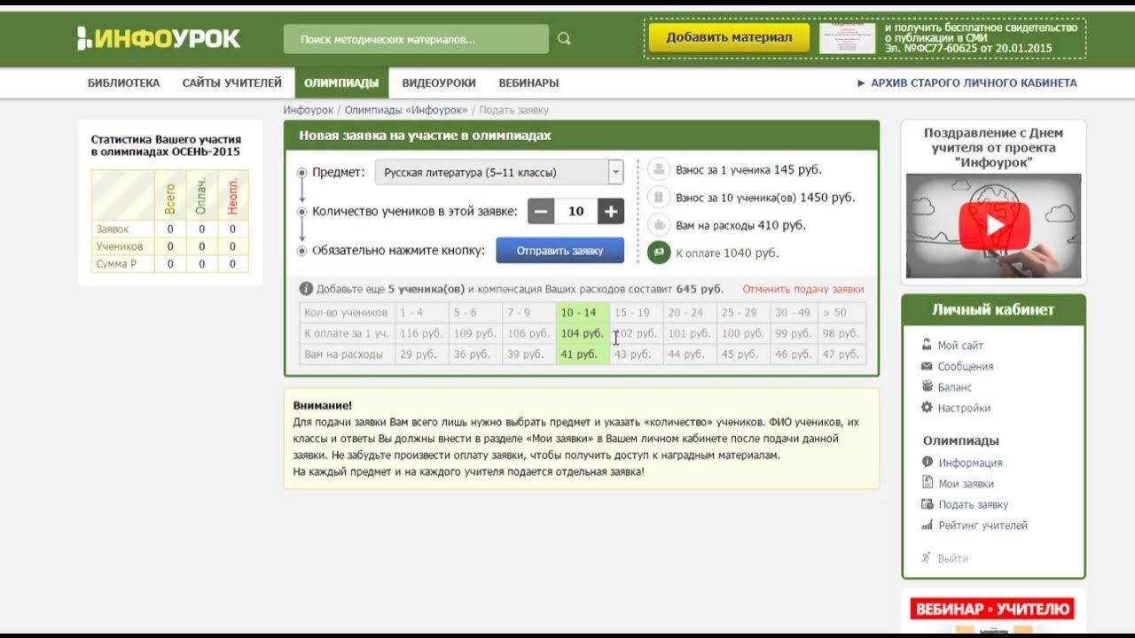Click the Заявок row label in statistics
The height and width of the screenshot is (638, 1135).
point(113,230)
